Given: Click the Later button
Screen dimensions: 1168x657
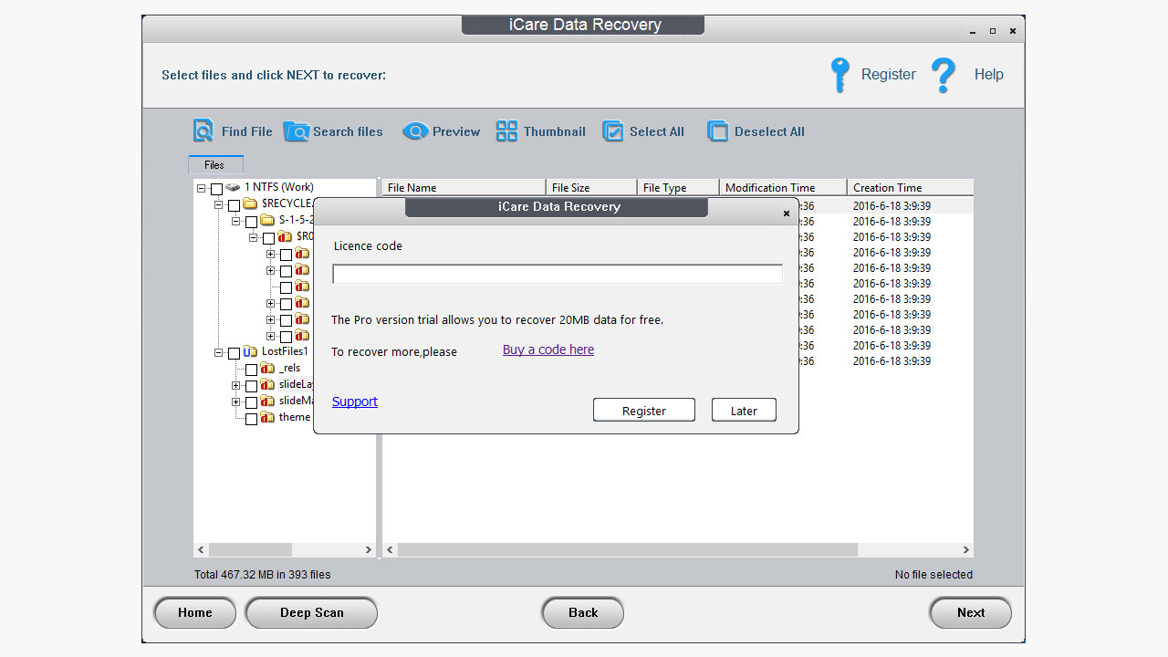Looking at the screenshot, I should [744, 411].
